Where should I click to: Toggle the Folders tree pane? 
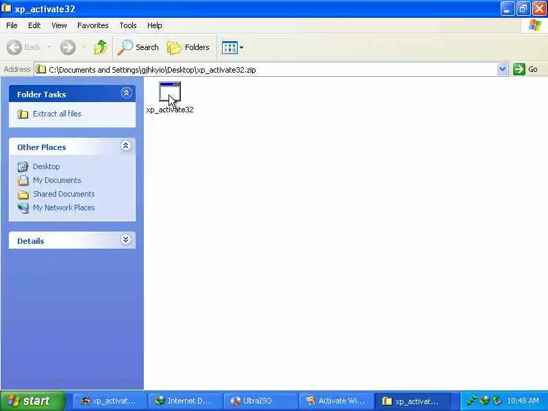point(188,47)
